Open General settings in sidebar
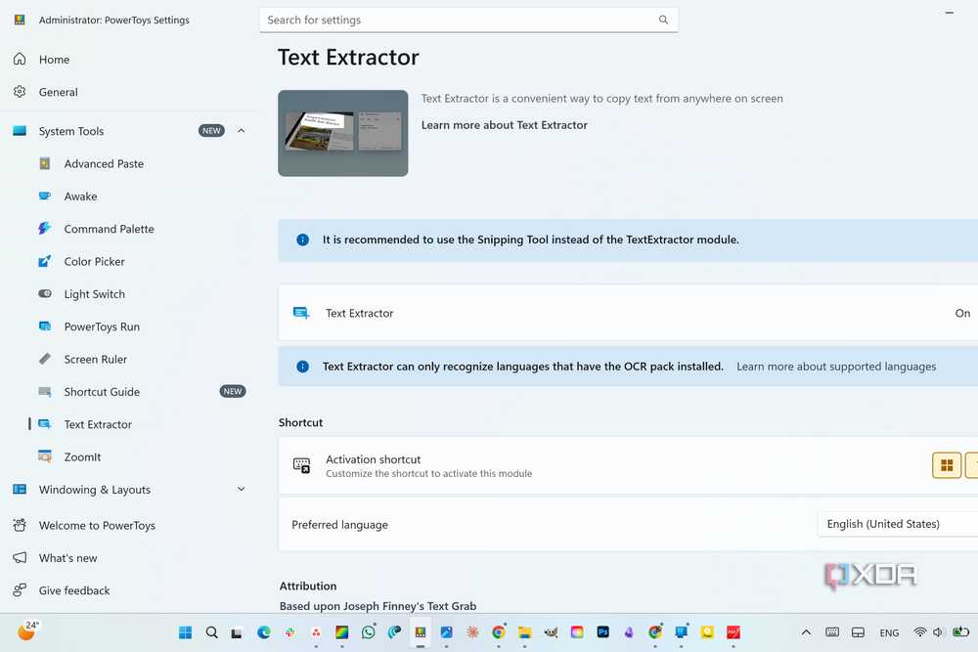This screenshot has width=978, height=652. tap(58, 92)
